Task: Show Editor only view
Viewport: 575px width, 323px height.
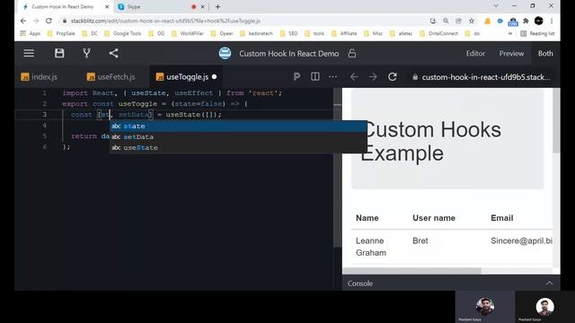Action: point(475,54)
